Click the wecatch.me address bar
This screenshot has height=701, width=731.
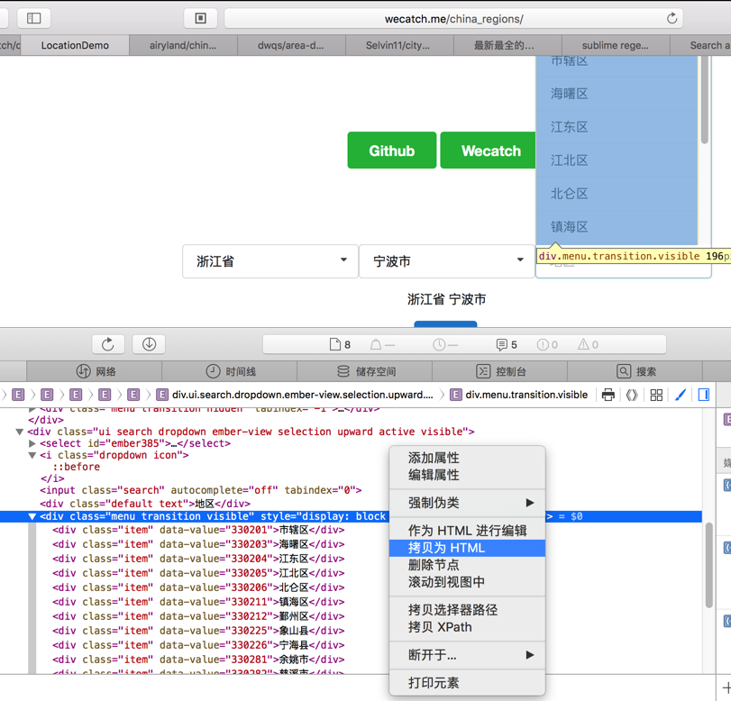[453, 19]
